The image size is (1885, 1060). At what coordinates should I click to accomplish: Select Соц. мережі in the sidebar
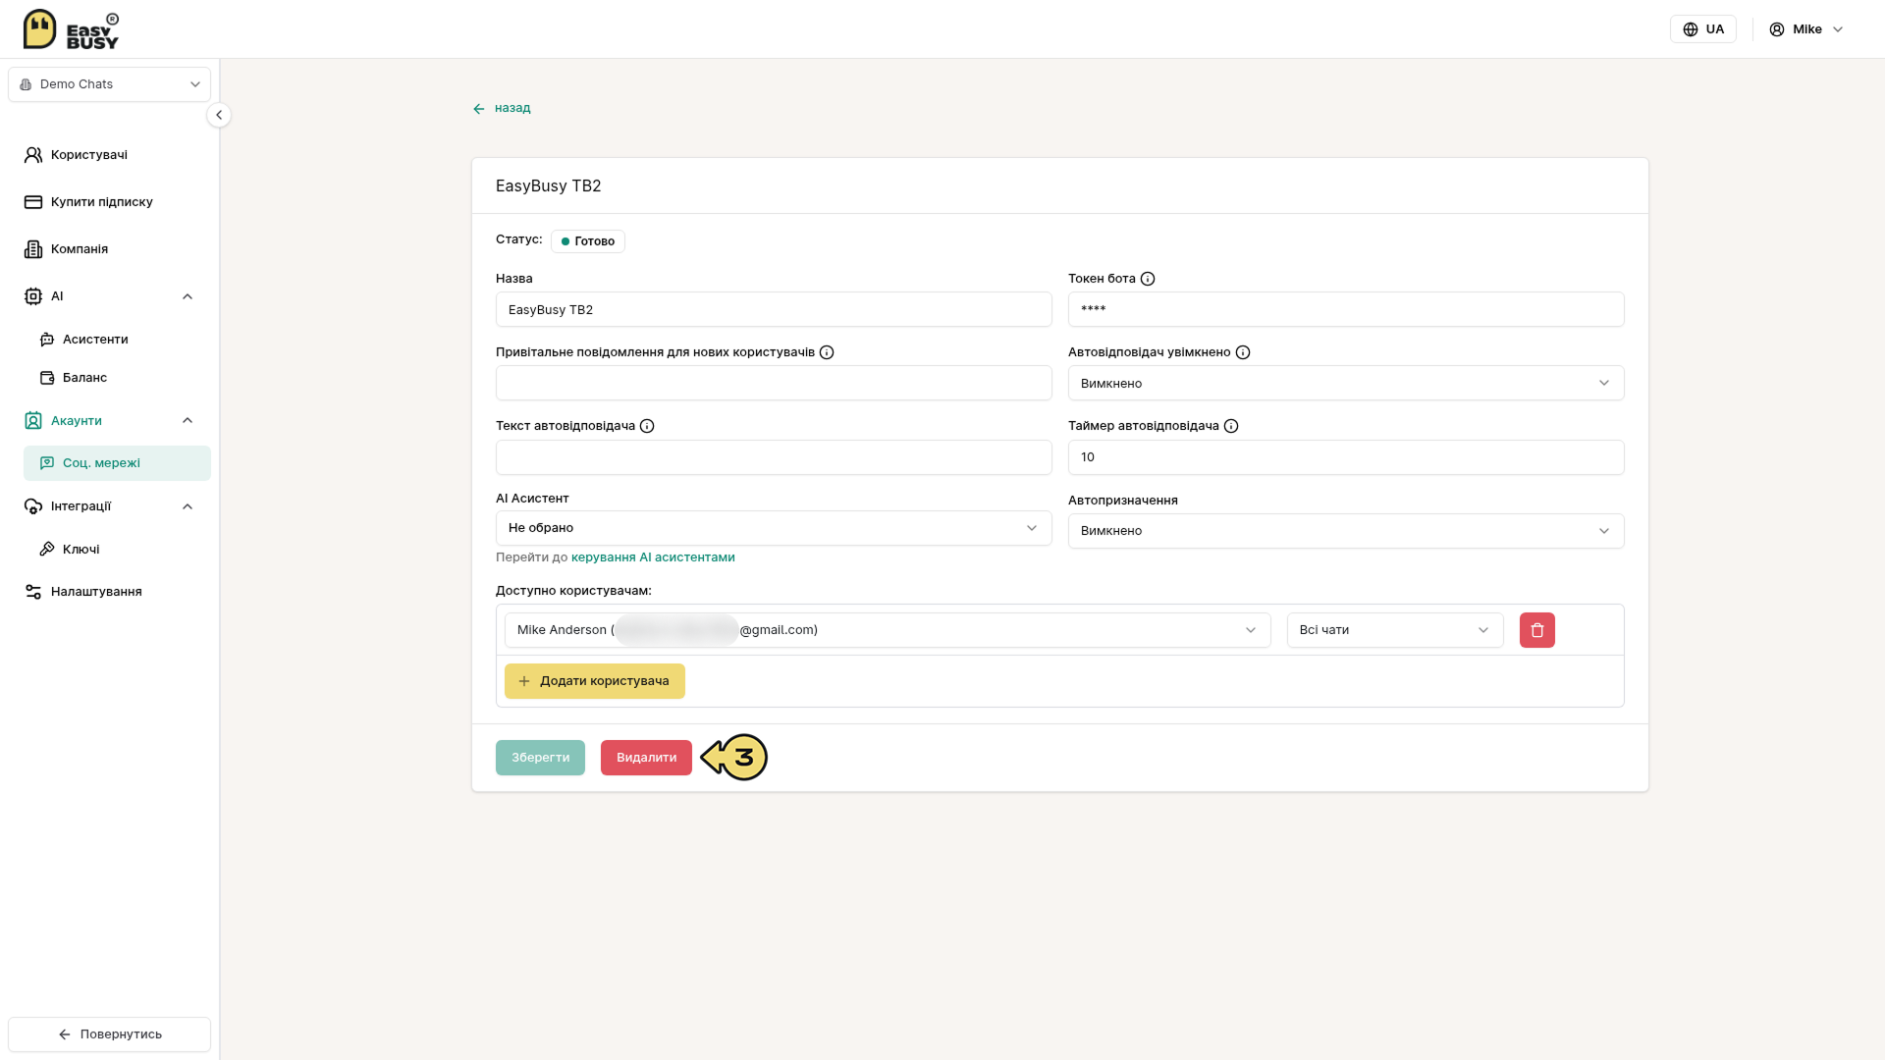tap(117, 463)
